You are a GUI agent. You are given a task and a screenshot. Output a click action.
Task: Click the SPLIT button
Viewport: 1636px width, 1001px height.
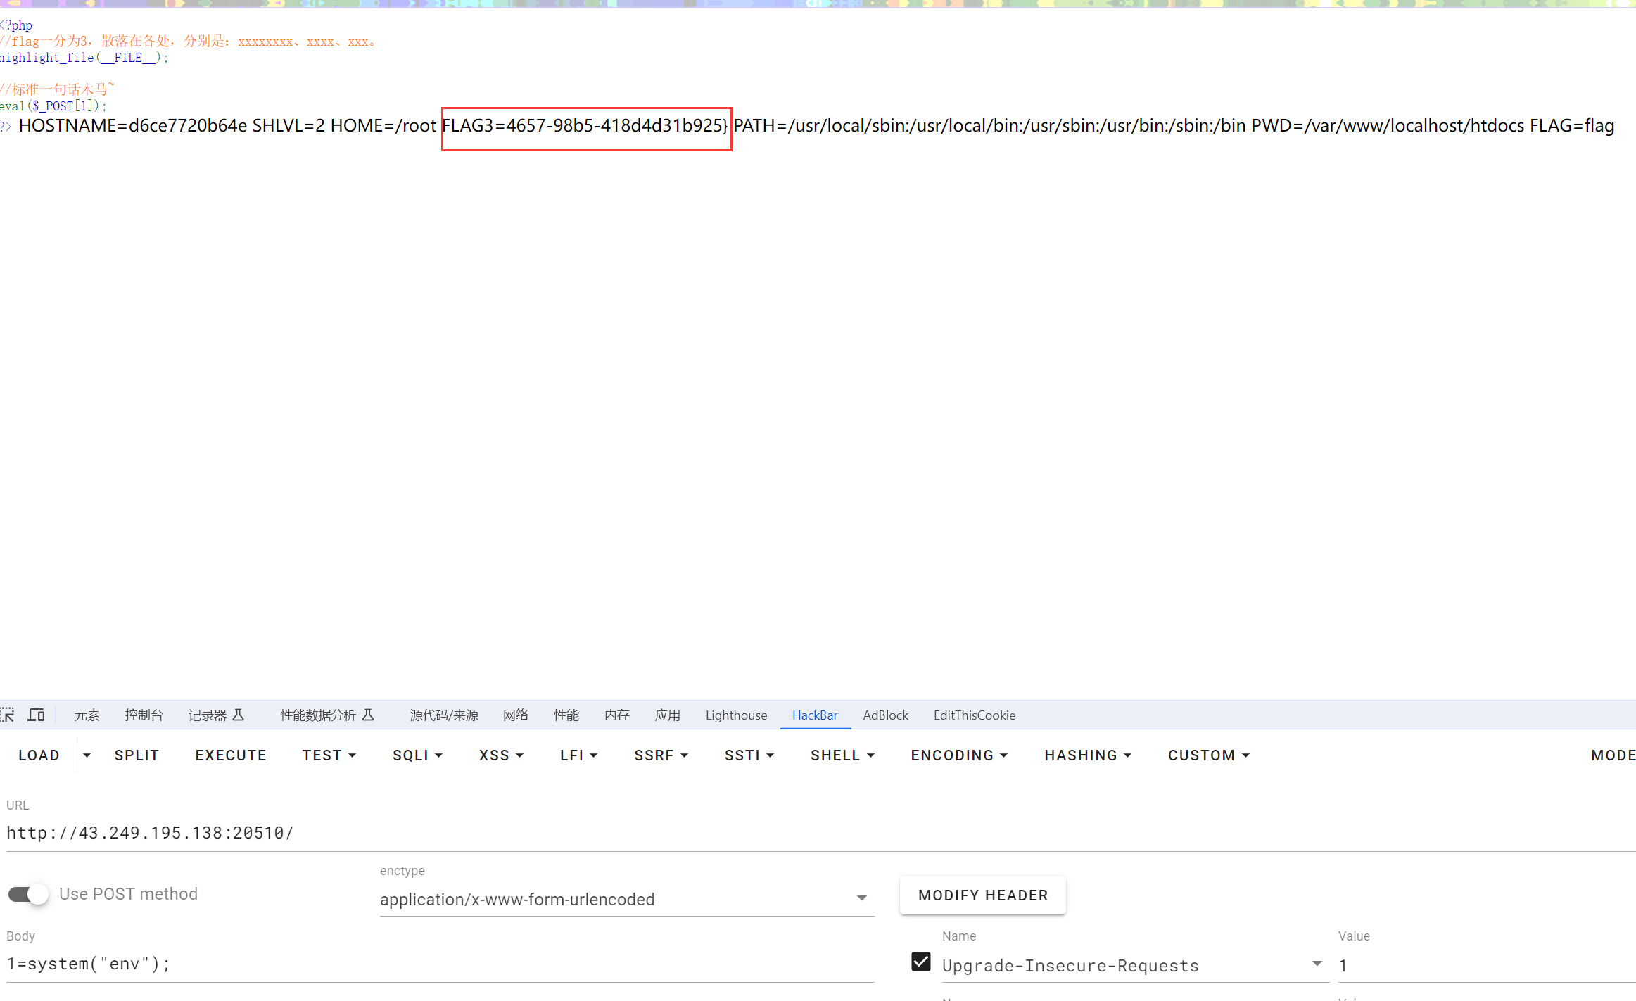point(137,755)
